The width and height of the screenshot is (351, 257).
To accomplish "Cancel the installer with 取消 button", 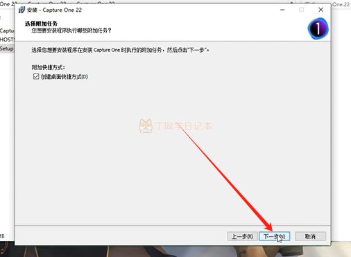I will click(x=310, y=236).
